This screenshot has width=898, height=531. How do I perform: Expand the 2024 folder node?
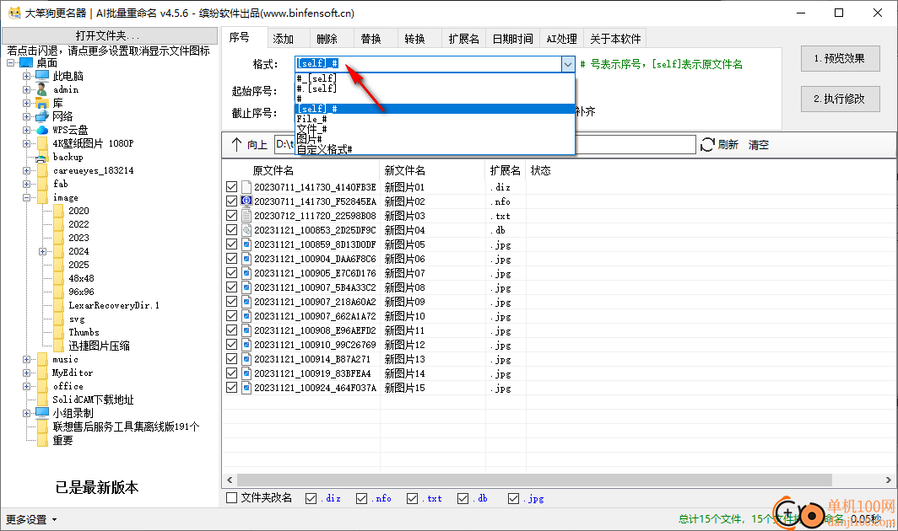(x=42, y=251)
